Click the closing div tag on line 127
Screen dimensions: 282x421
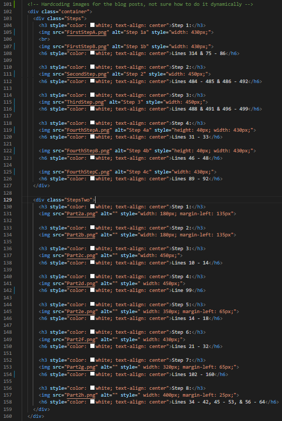click(42, 186)
